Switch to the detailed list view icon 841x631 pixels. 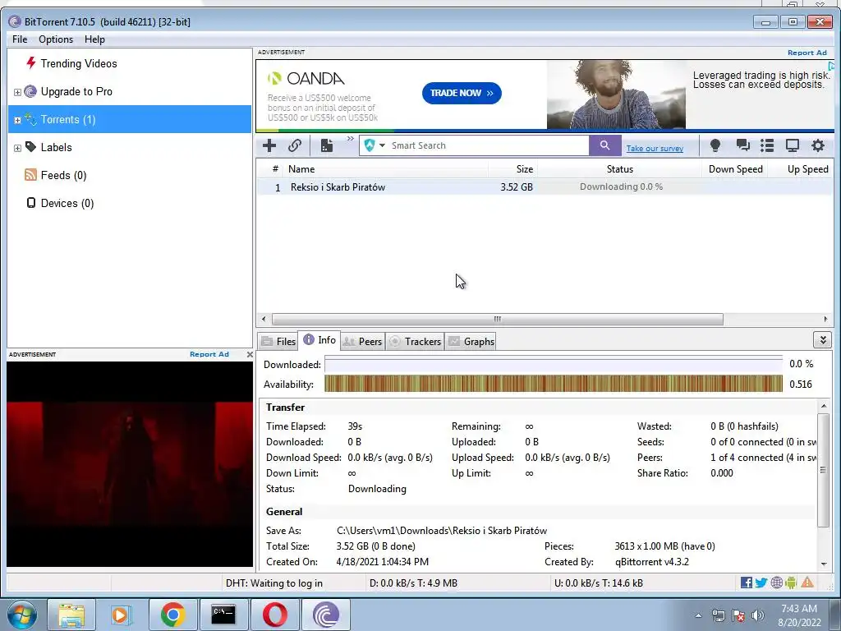[x=767, y=145]
